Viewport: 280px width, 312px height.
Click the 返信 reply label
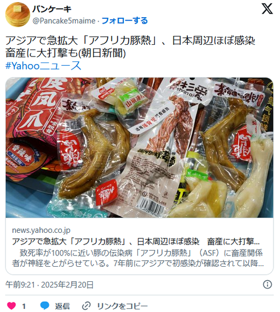(62, 306)
